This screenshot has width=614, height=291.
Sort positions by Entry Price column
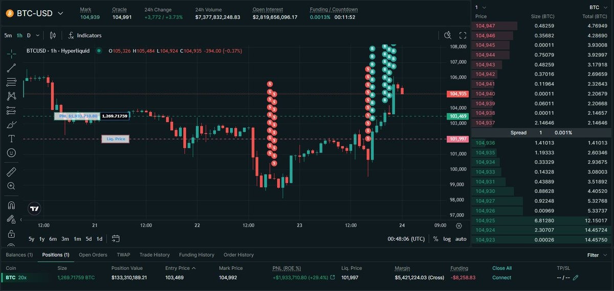(x=180, y=268)
